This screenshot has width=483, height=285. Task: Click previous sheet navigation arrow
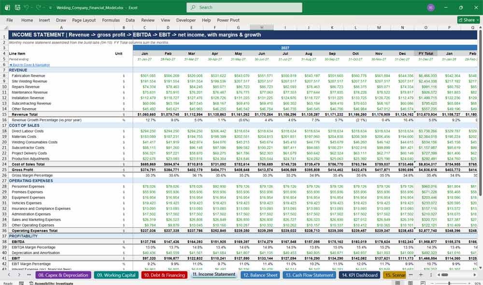pos(9,275)
